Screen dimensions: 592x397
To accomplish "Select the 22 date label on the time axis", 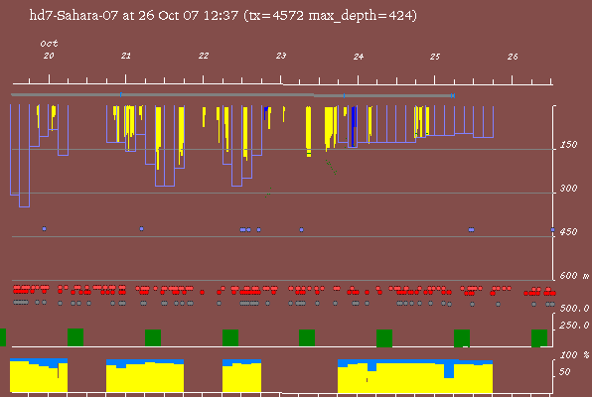I will 204,56.
